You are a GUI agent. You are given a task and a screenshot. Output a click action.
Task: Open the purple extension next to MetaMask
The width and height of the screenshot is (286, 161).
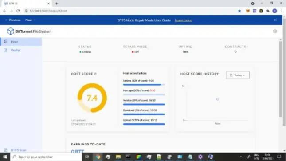[x=255, y=11]
